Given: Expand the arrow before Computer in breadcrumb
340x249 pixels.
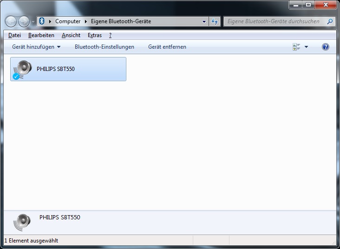Looking at the screenshot, I should pos(50,21).
